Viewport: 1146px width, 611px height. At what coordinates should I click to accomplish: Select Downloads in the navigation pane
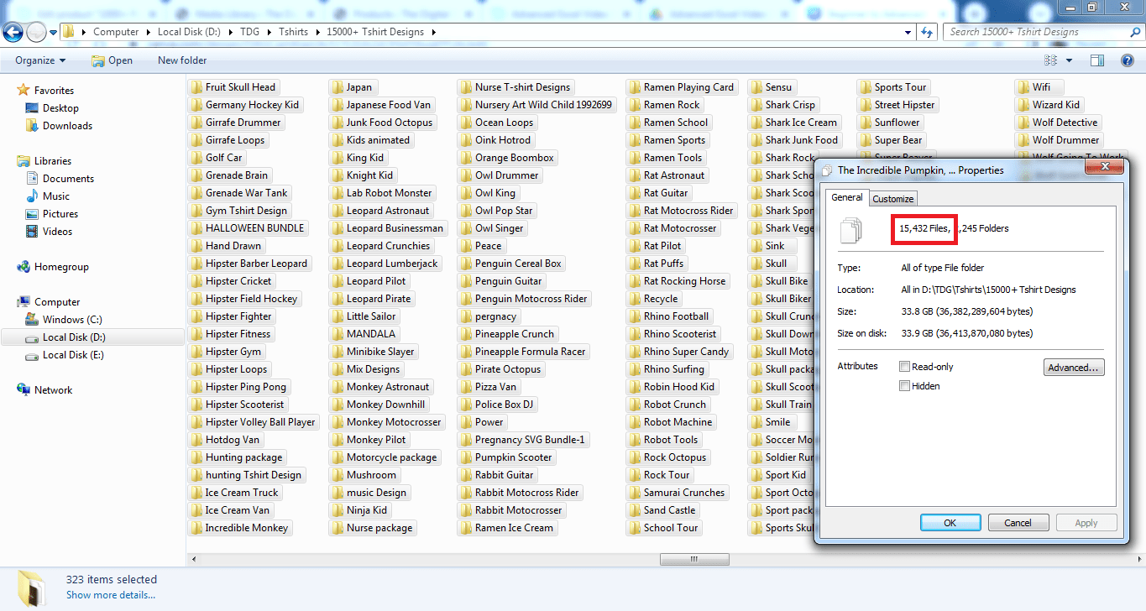[x=67, y=126]
